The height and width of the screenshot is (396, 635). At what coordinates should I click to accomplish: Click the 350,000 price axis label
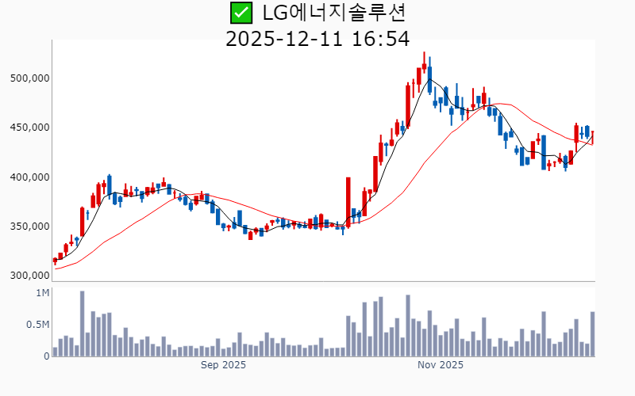[29, 227]
